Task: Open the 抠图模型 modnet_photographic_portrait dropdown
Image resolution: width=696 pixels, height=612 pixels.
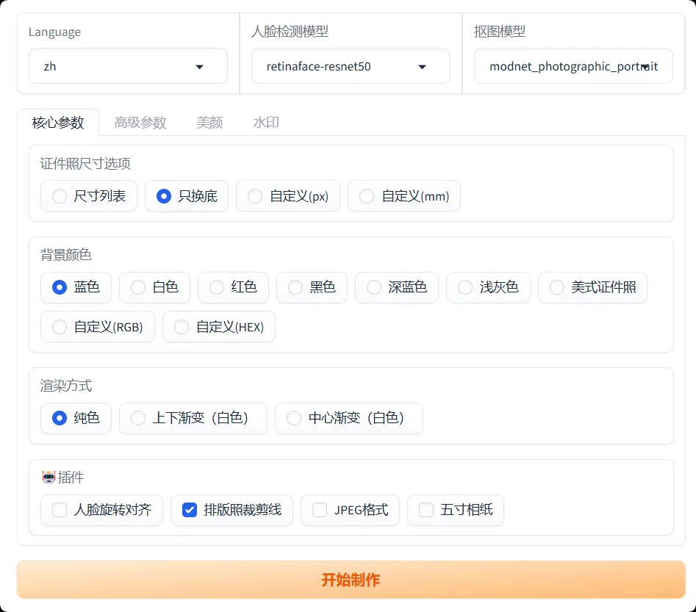Action: [573, 66]
